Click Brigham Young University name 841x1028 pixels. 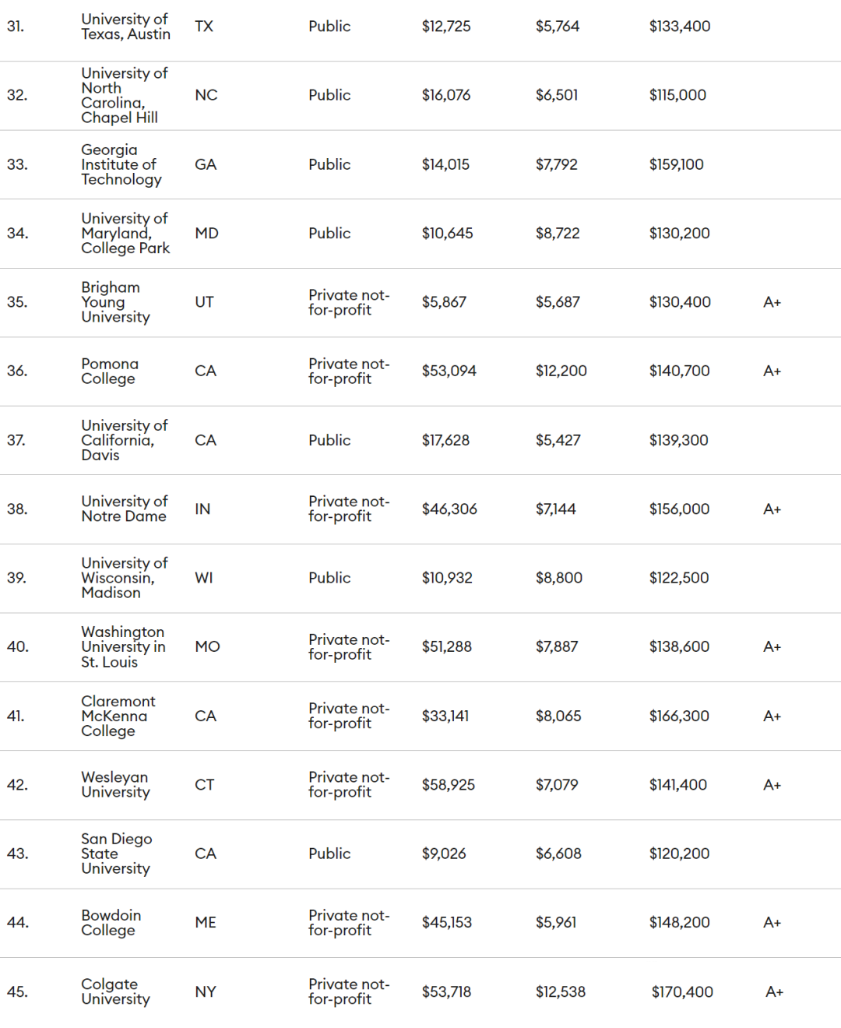click(x=115, y=302)
